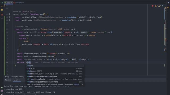Click the pale weak-warning indicator
The width and height of the screenshot is (170, 95).
pyautogui.click(x=159, y=6)
